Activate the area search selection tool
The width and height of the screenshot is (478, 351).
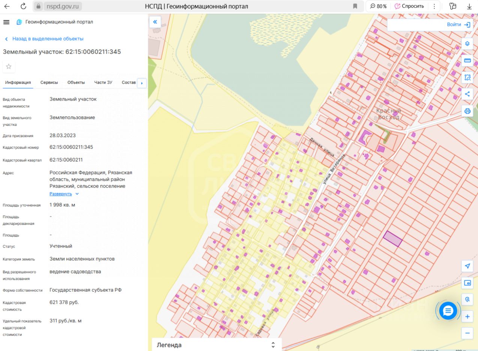point(467,77)
